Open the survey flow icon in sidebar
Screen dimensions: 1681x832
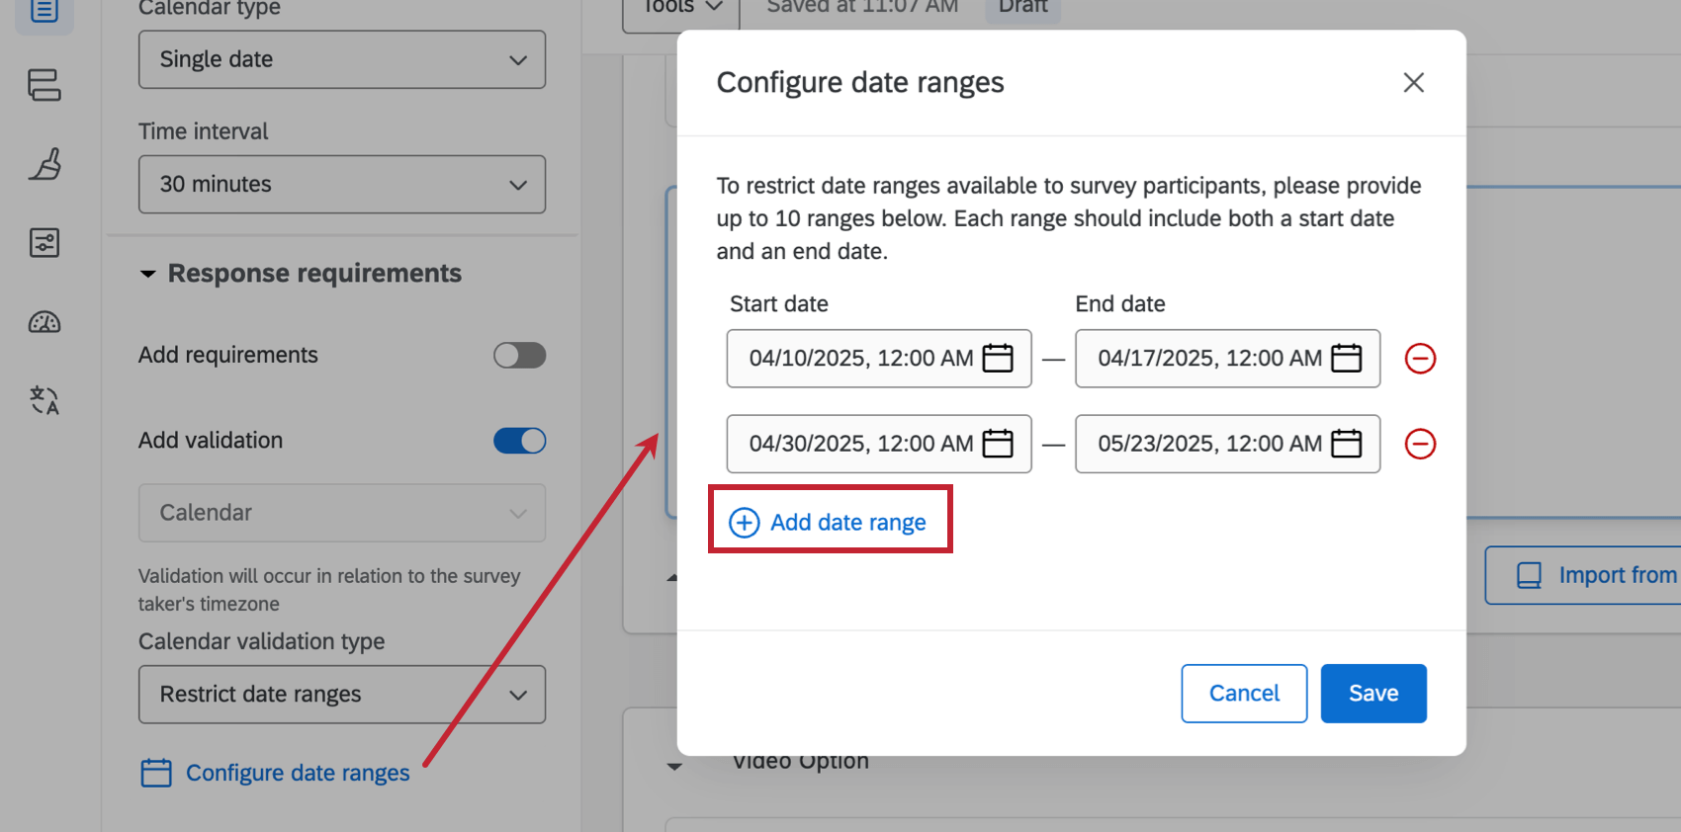click(x=44, y=85)
